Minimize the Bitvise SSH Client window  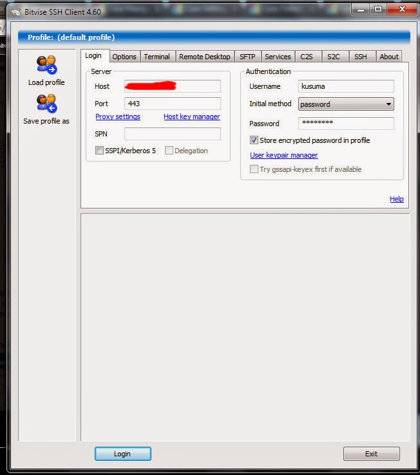pos(361,10)
